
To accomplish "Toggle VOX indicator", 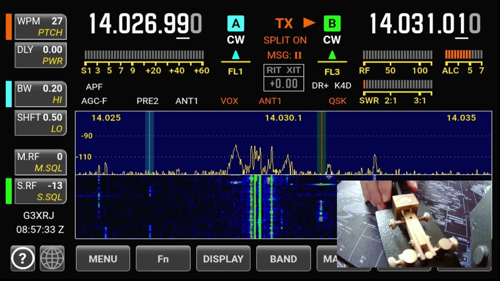I will point(229,101).
